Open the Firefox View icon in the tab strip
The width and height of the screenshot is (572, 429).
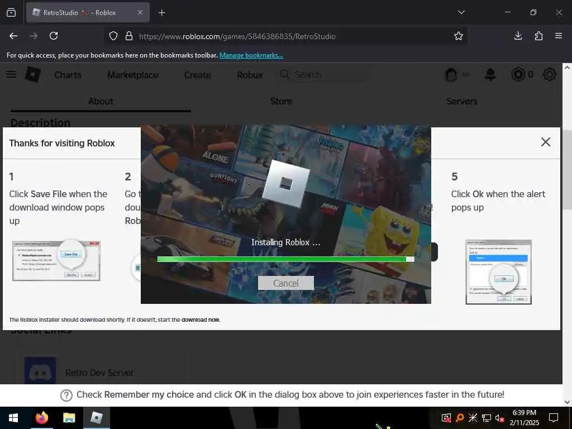pos(11,12)
